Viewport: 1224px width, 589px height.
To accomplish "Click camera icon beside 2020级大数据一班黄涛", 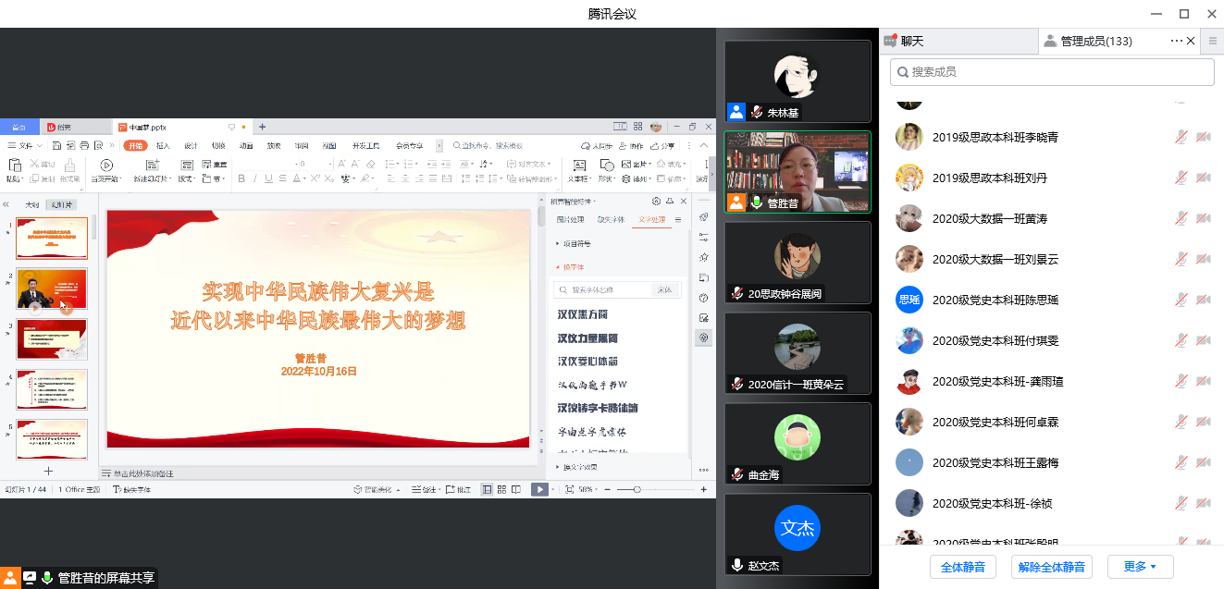I will [x=1203, y=219].
